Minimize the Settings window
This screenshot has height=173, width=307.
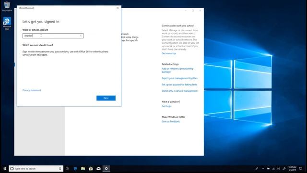coord(186,11)
